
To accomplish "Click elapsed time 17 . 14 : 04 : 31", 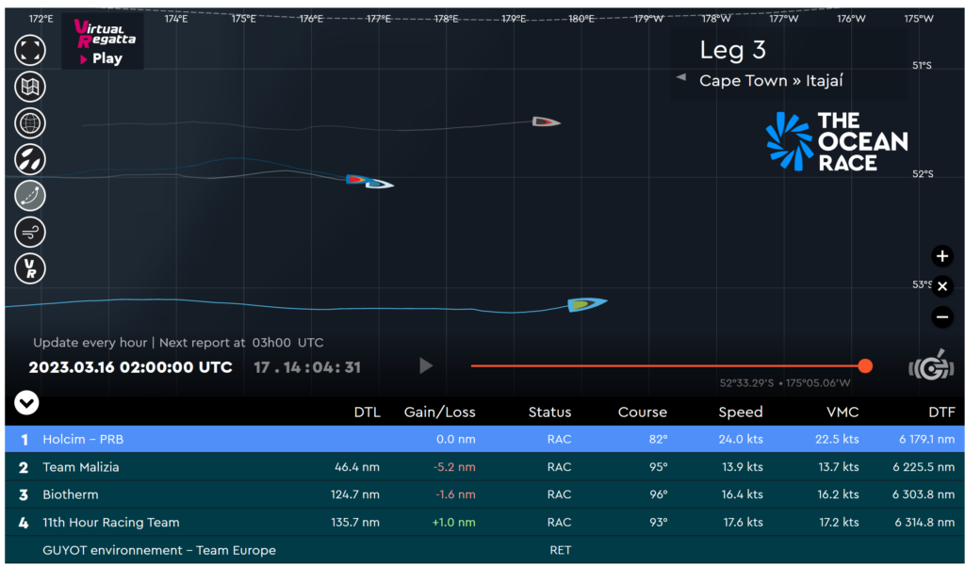I will click(x=307, y=367).
